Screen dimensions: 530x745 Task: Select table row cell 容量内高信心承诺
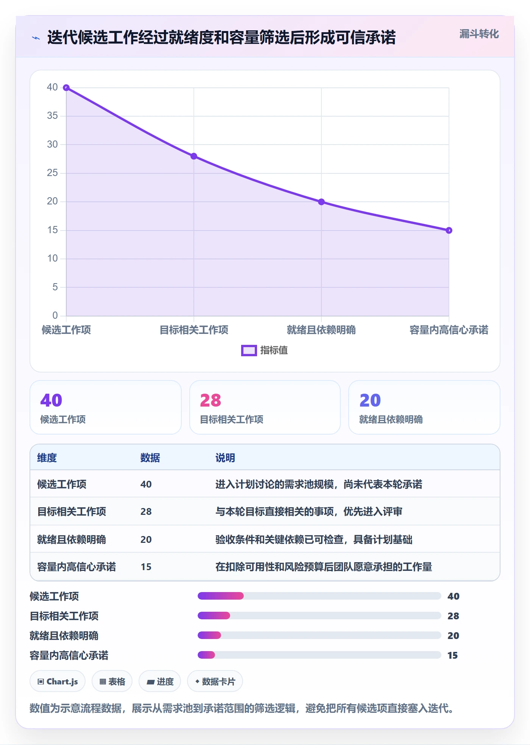click(x=76, y=567)
